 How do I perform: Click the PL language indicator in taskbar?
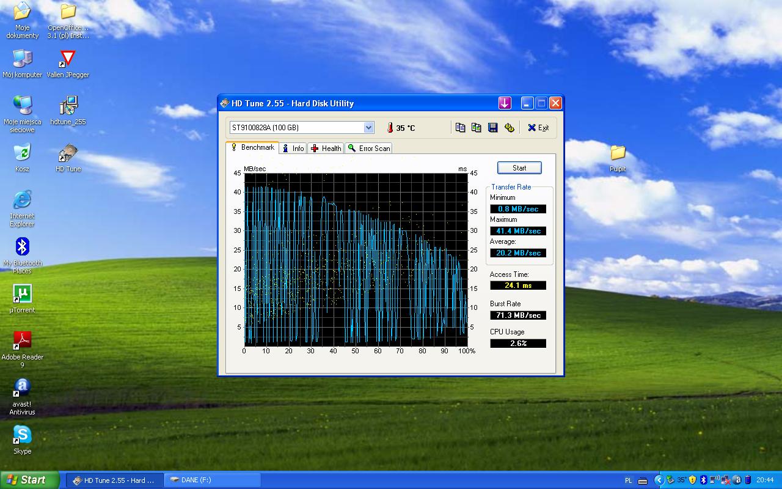point(629,480)
